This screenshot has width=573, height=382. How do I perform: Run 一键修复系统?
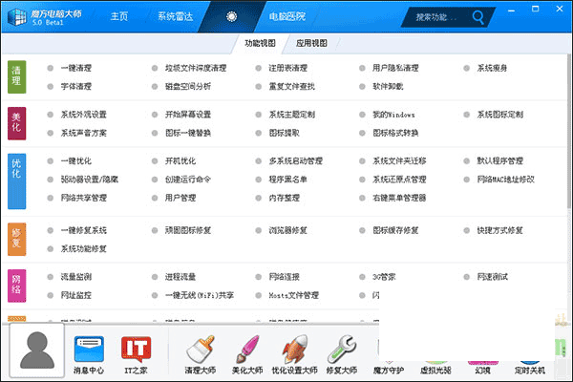(84, 230)
